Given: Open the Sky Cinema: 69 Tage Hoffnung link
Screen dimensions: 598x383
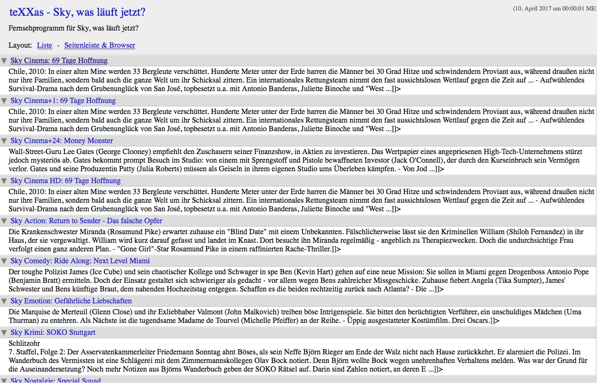Looking at the screenshot, I should coord(59,61).
